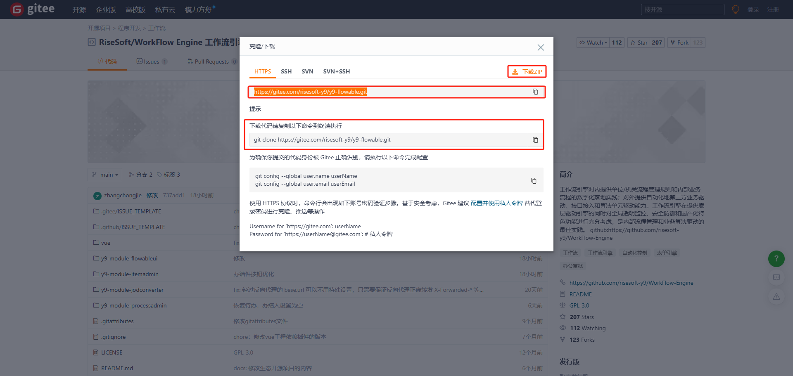Copy the git clone command
Viewport: 793px width, 376px height.
(535, 140)
